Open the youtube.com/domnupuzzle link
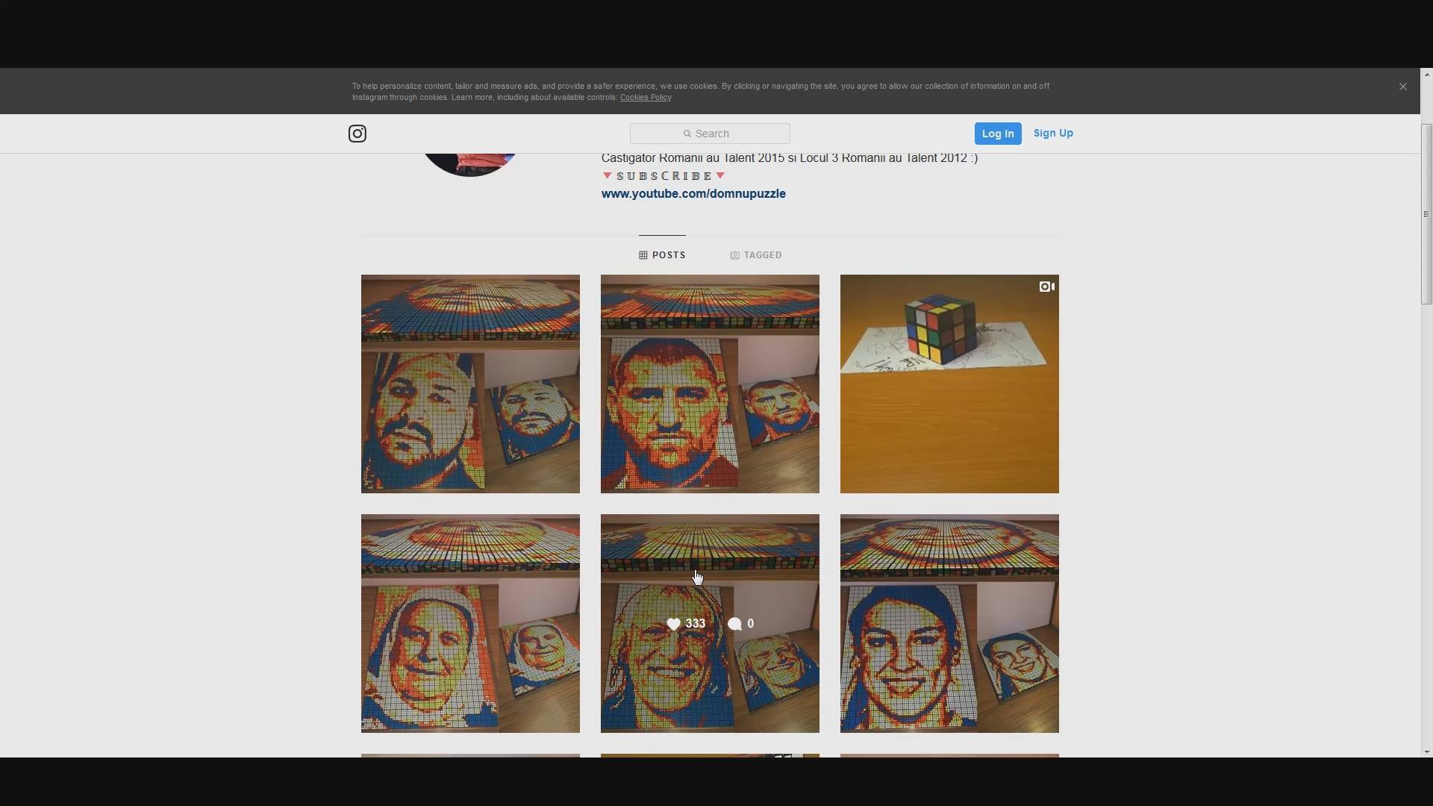This screenshot has height=806, width=1433. tap(693, 193)
